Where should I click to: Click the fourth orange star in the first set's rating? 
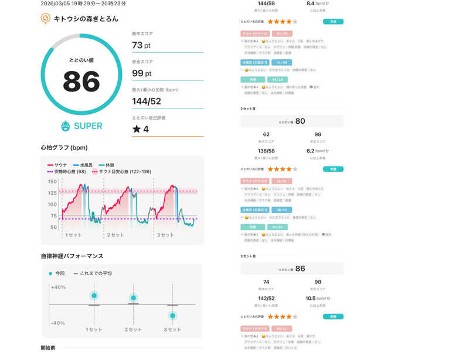point(289,22)
